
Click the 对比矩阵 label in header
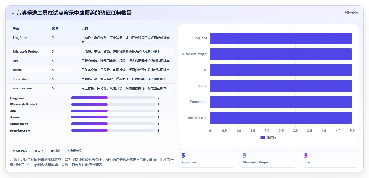tap(351, 13)
